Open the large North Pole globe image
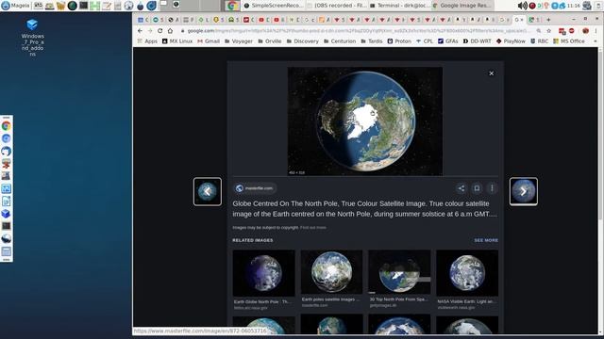Viewport: 604px width, 339px height. point(365,121)
